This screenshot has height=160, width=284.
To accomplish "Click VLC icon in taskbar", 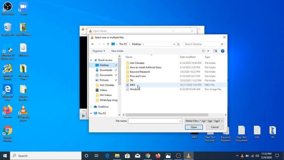I will point(189,156).
